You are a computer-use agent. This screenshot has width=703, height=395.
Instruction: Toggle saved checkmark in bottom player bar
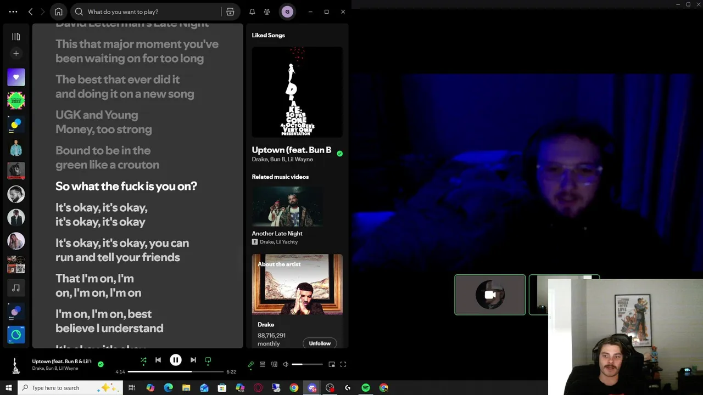[101, 364]
